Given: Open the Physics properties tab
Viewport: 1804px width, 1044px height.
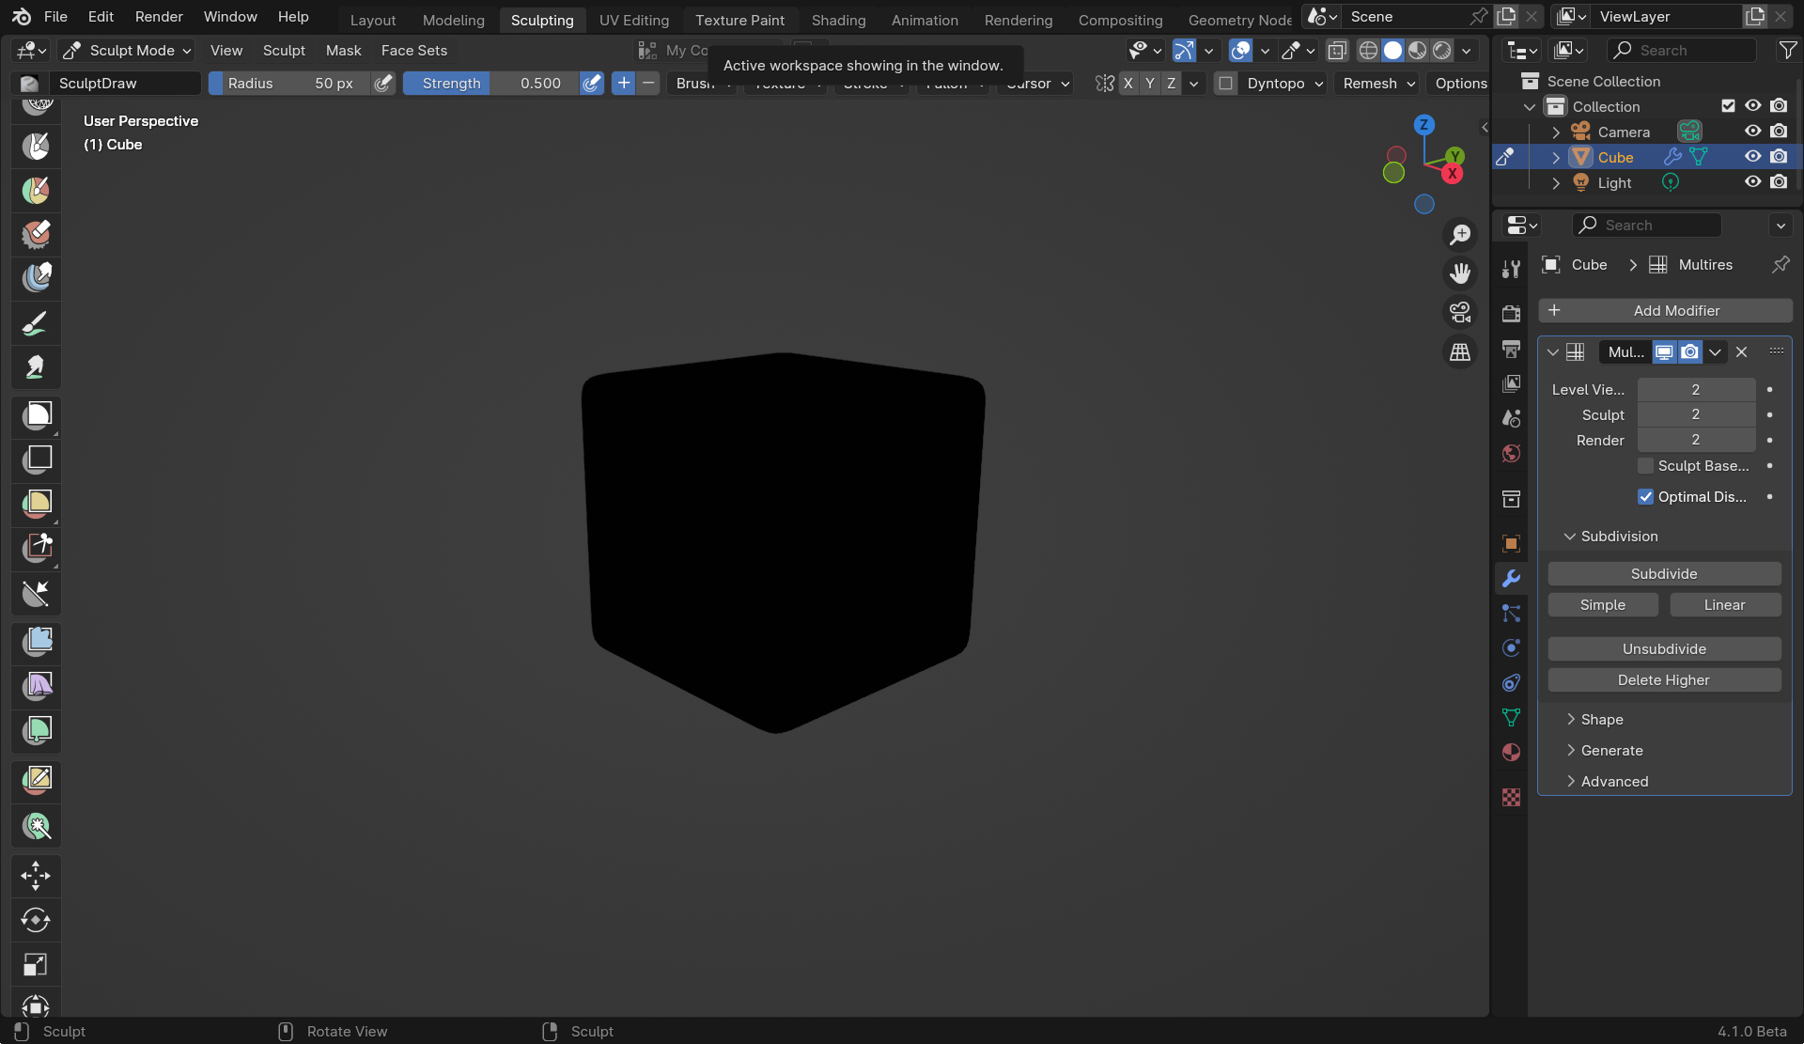Looking at the screenshot, I should click(1511, 647).
